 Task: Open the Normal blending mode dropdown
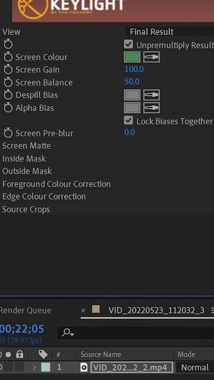pyautogui.click(x=195, y=368)
